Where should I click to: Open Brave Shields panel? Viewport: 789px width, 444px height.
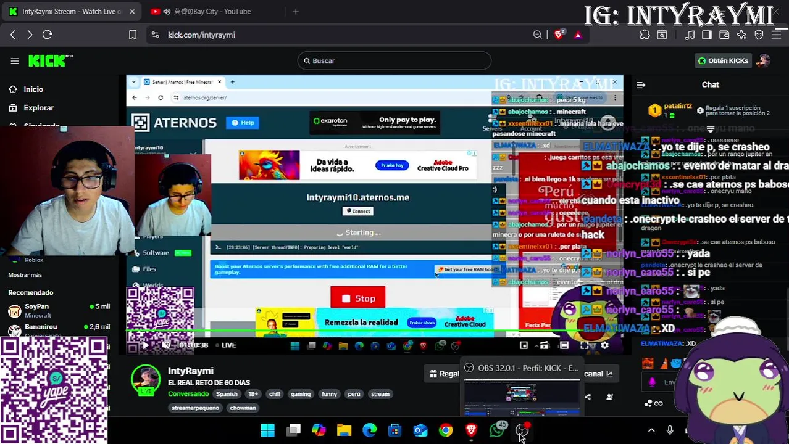[x=559, y=35]
